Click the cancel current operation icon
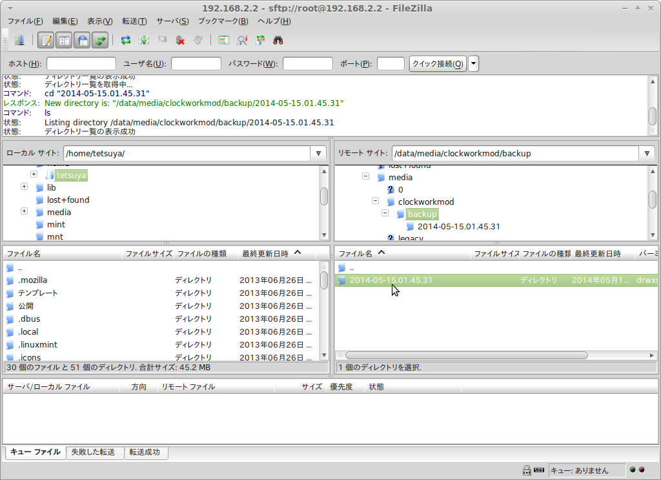 coord(162,39)
